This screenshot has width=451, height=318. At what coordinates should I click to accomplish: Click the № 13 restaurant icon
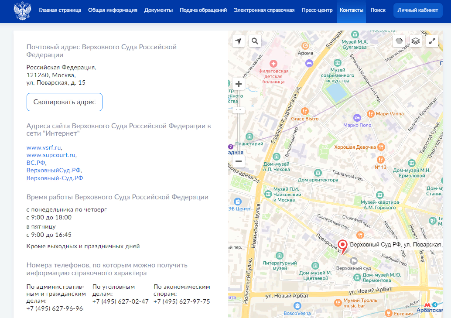click(x=380, y=159)
